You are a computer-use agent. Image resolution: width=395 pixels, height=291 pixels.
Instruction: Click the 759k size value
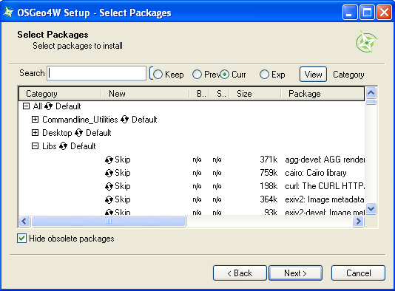tap(269, 173)
